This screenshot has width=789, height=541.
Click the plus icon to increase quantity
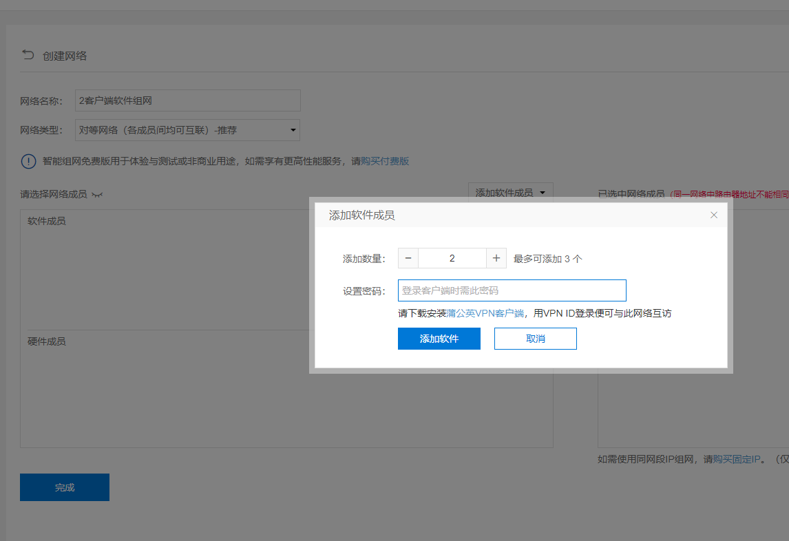(x=496, y=257)
